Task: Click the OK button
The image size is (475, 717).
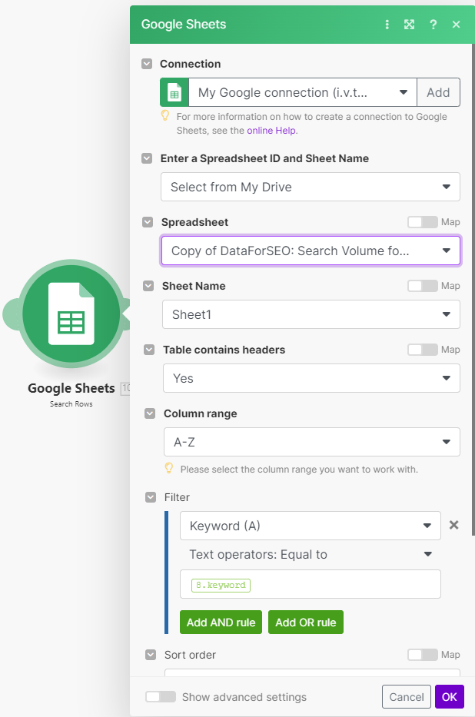Action: 450,697
